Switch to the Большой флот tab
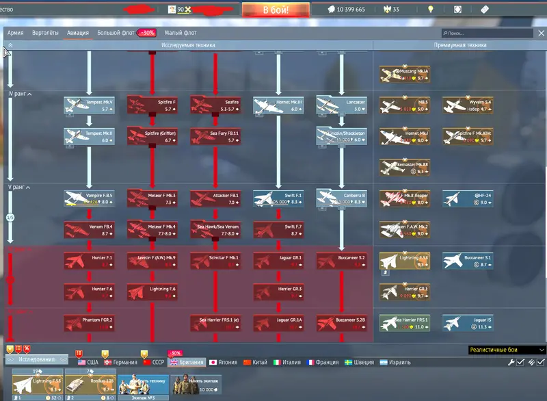 tap(115, 33)
